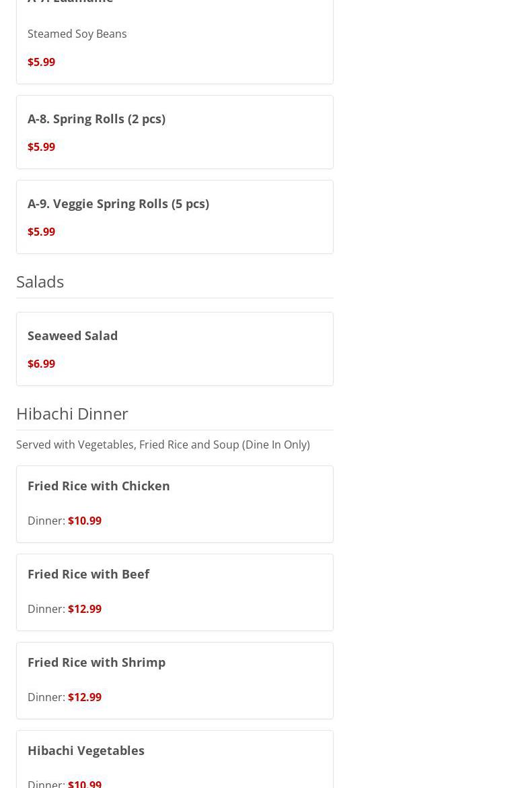Click the $5.99 price for A-8 Spring Rolls
Viewport: 528px width, 788px height.
coord(41,147)
